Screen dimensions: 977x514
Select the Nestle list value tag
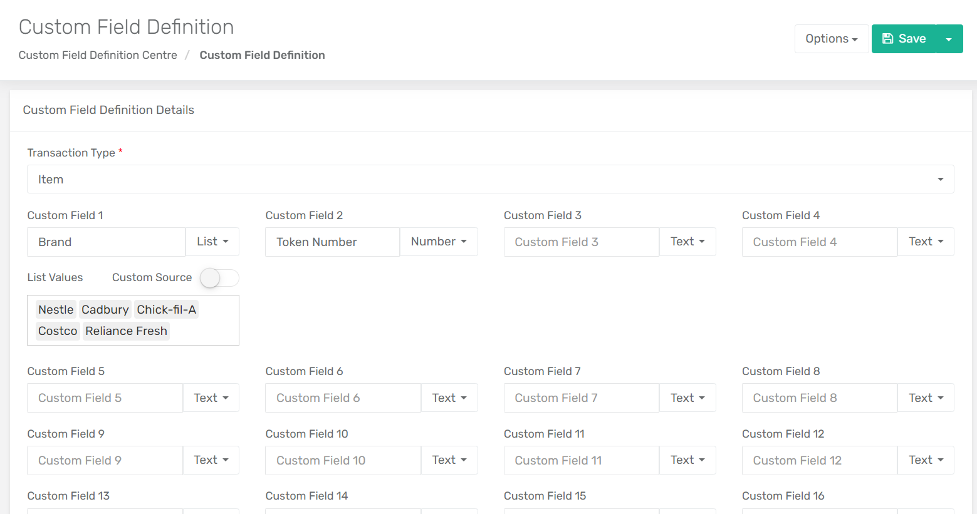click(x=56, y=309)
